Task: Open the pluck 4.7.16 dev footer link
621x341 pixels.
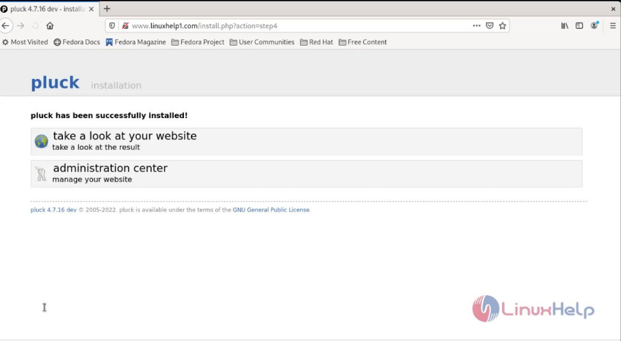Action: tap(53, 210)
